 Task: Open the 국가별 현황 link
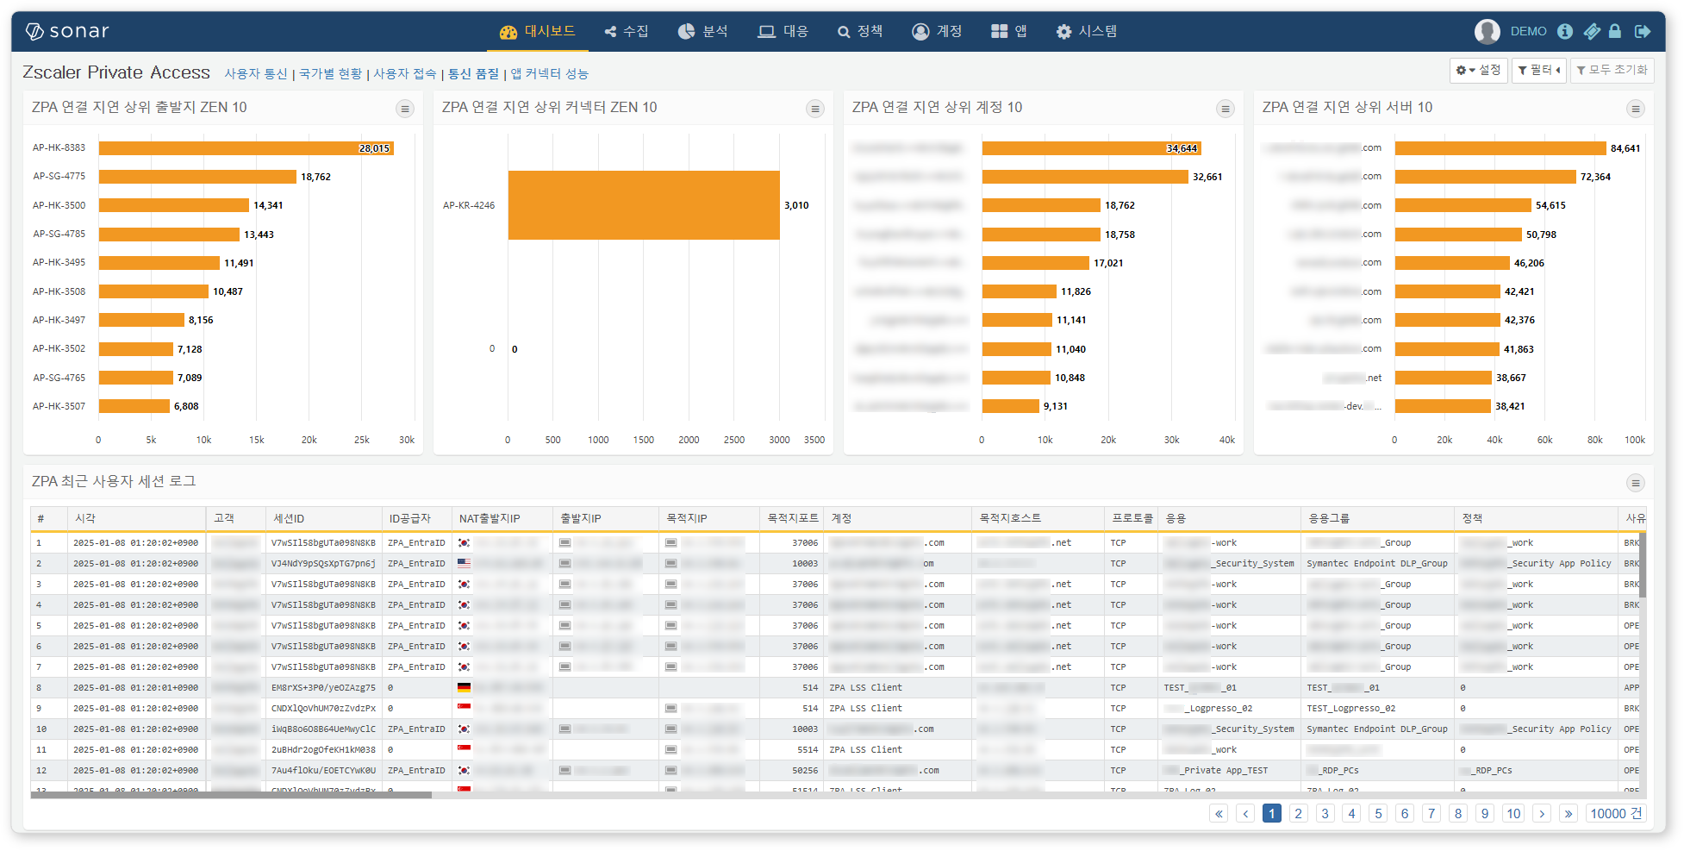click(330, 74)
